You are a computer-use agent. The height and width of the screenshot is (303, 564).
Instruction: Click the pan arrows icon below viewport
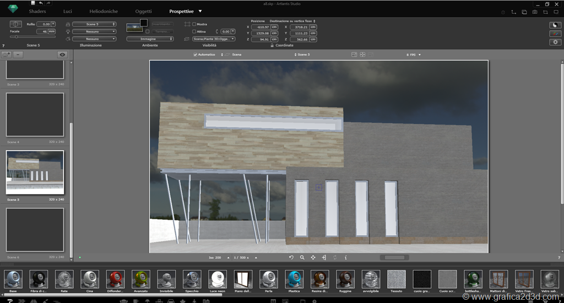point(313,257)
